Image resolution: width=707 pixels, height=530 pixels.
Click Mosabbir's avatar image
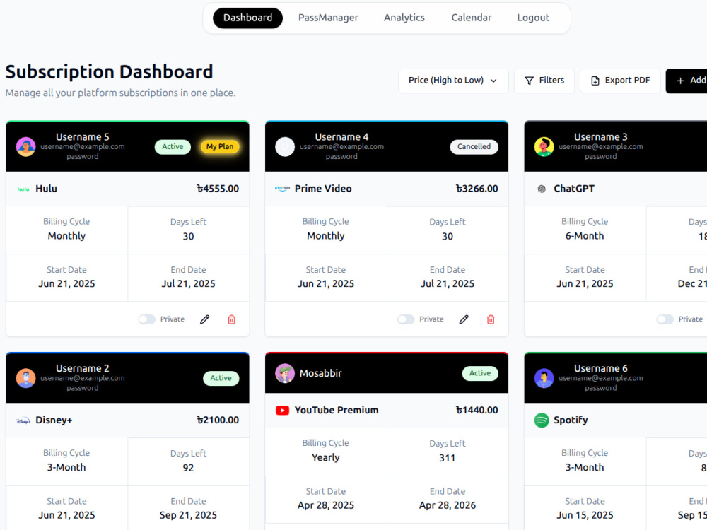coord(285,374)
